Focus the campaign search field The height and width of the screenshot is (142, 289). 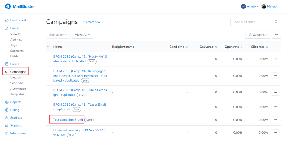pos(251,22)
